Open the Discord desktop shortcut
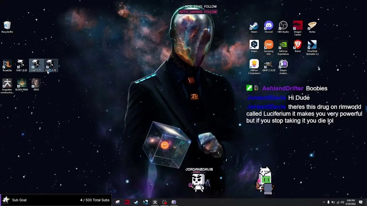367x206 pixels. click(x=269, y=27)
